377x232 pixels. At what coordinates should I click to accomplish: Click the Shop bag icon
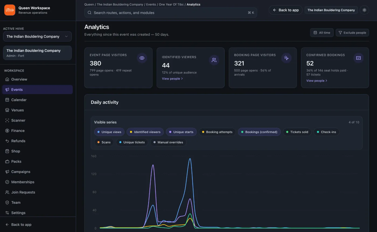pos(7,151)
